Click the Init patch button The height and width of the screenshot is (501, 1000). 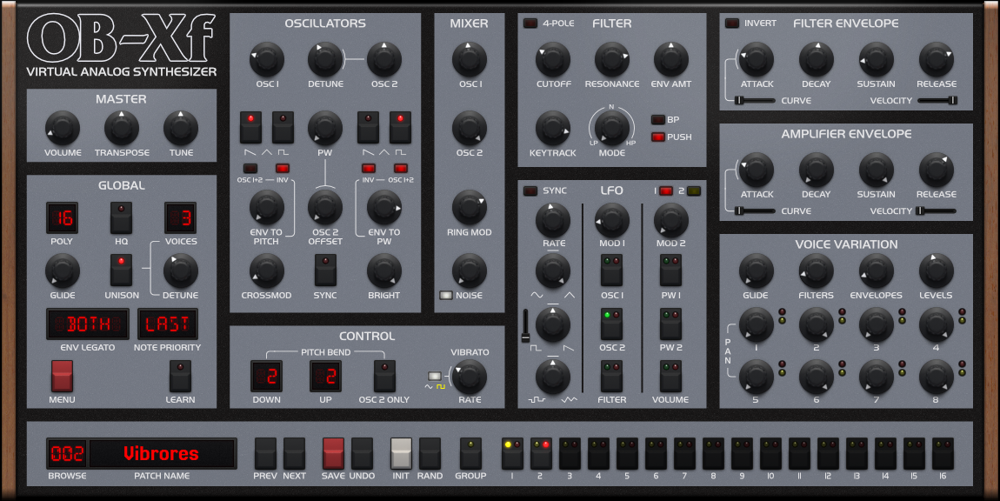pyautogui.click(x=401, y=454)
